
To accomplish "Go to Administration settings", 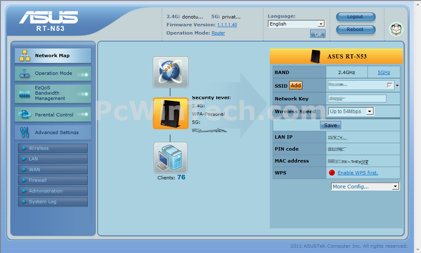I will point(53,191).
